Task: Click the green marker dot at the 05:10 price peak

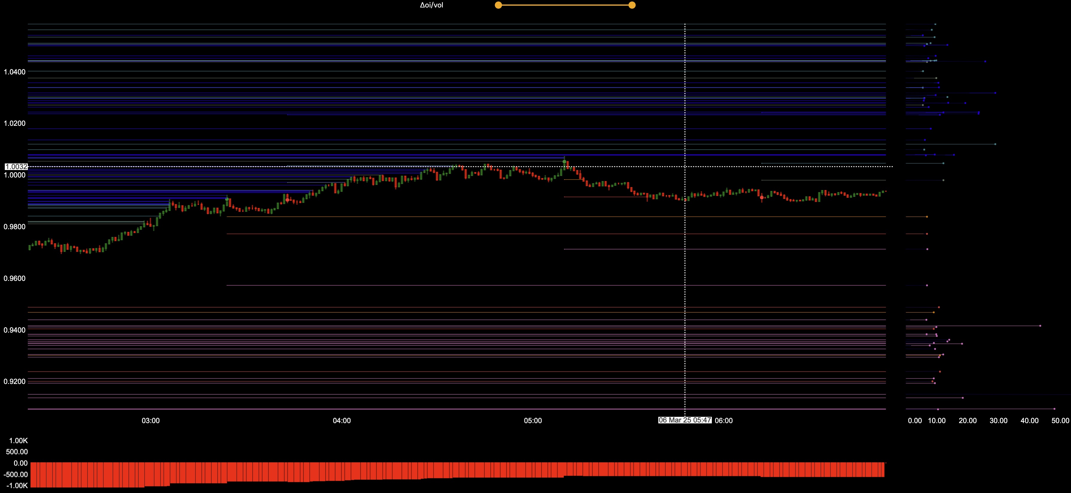Action: click(564, 162)
